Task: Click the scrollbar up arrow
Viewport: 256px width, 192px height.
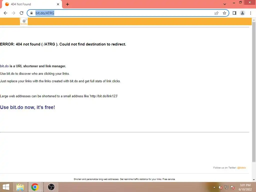Action: (254, 20)
